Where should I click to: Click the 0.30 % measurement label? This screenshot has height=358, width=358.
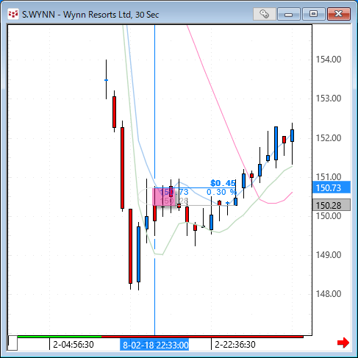221,192
